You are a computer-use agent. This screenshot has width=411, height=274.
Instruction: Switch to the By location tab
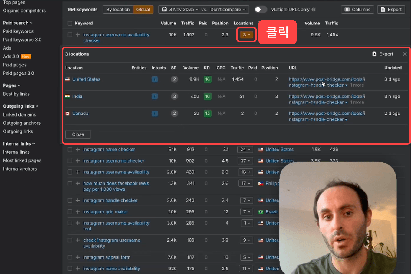[x=118, y=10]
